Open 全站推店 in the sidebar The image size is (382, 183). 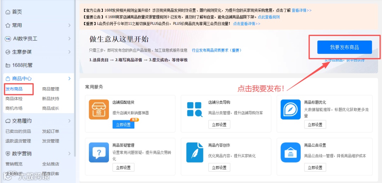(x=51, y=164)
